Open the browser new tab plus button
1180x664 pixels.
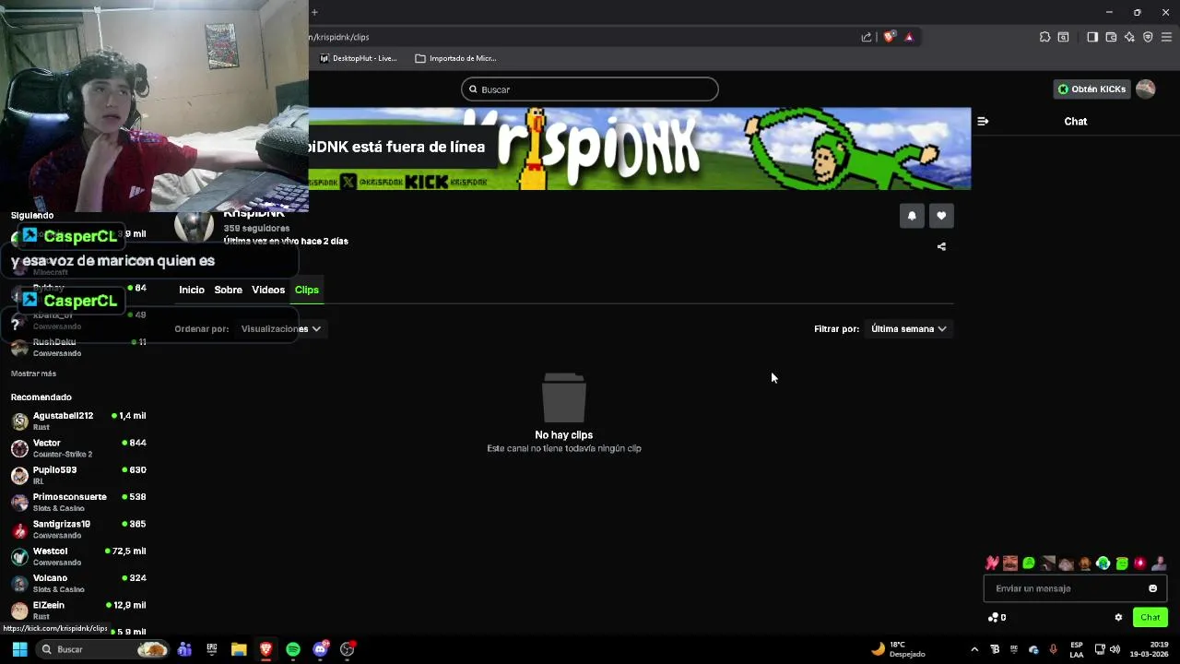(x=314, y=12)
